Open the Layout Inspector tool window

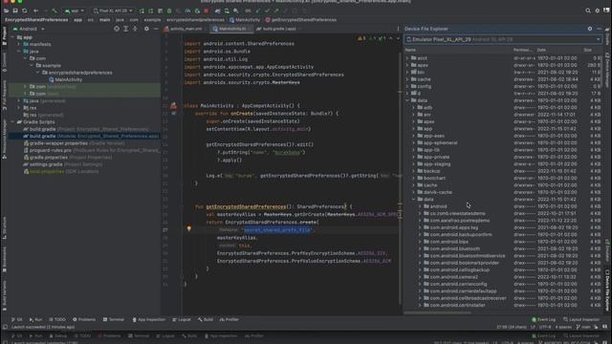point(581,319)
